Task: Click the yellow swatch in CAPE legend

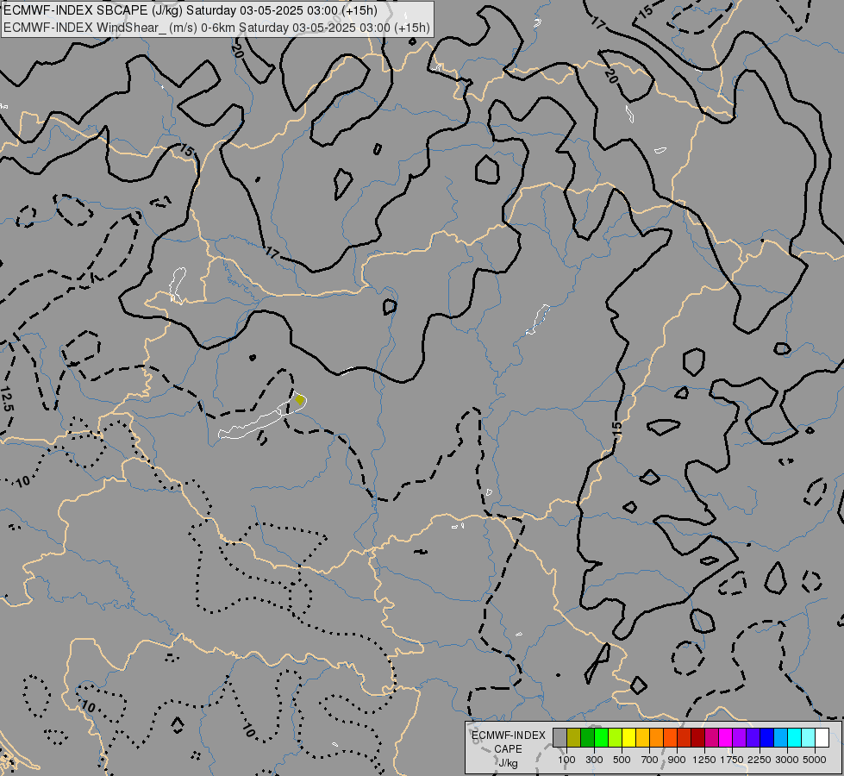Action: (x=628, y=737)
